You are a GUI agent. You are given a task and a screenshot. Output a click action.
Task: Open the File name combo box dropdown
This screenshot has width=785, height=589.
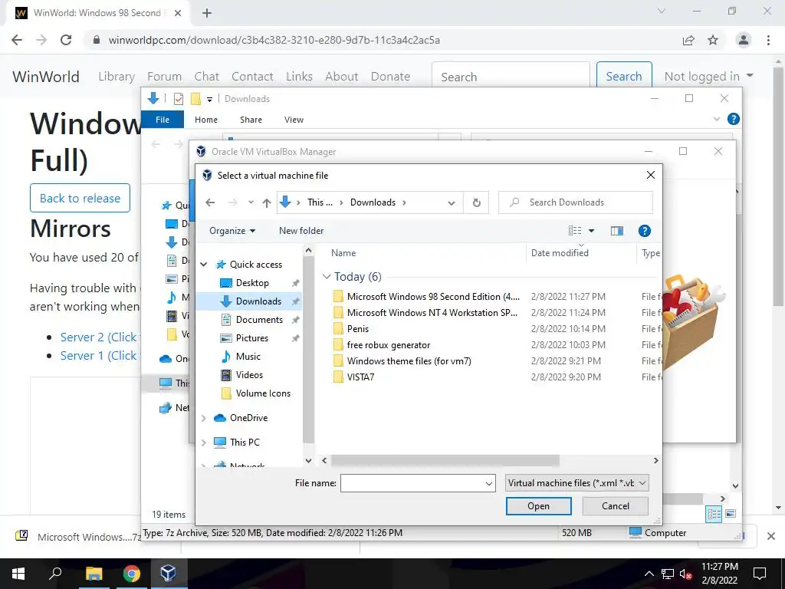click(x=488, y=483)
